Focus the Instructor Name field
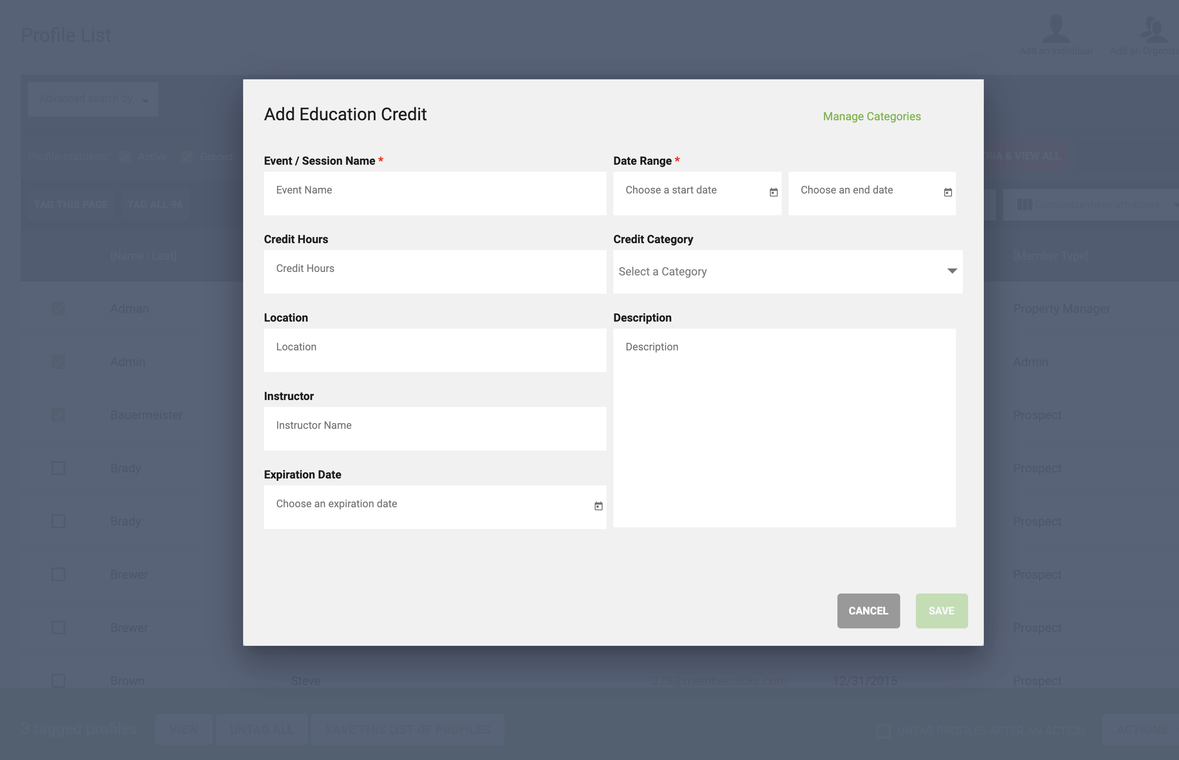 (x=434, y=428)
